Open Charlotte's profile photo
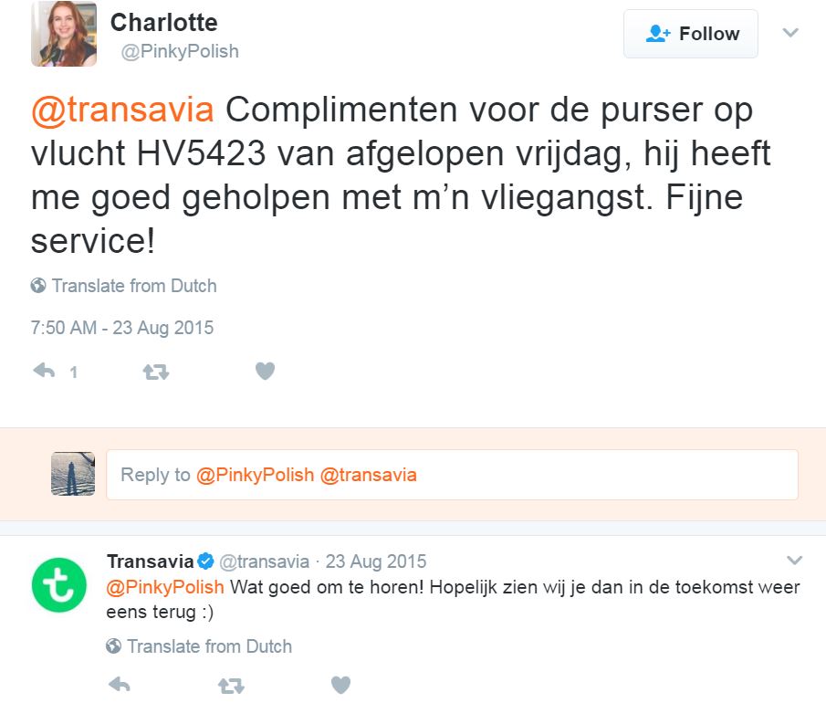Screen dimensions: 826x703 coord(63,36)
